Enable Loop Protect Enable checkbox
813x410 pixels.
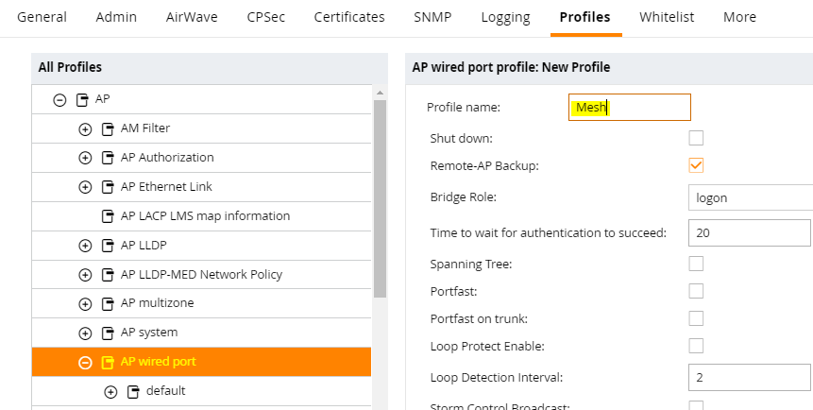[696, 346]
